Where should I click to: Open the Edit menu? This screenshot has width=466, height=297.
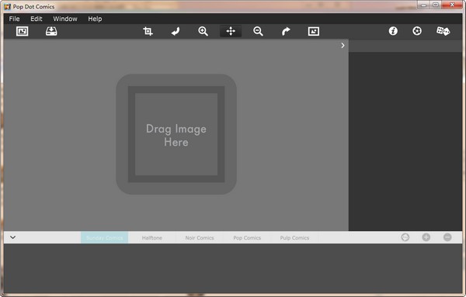point(37,19)
